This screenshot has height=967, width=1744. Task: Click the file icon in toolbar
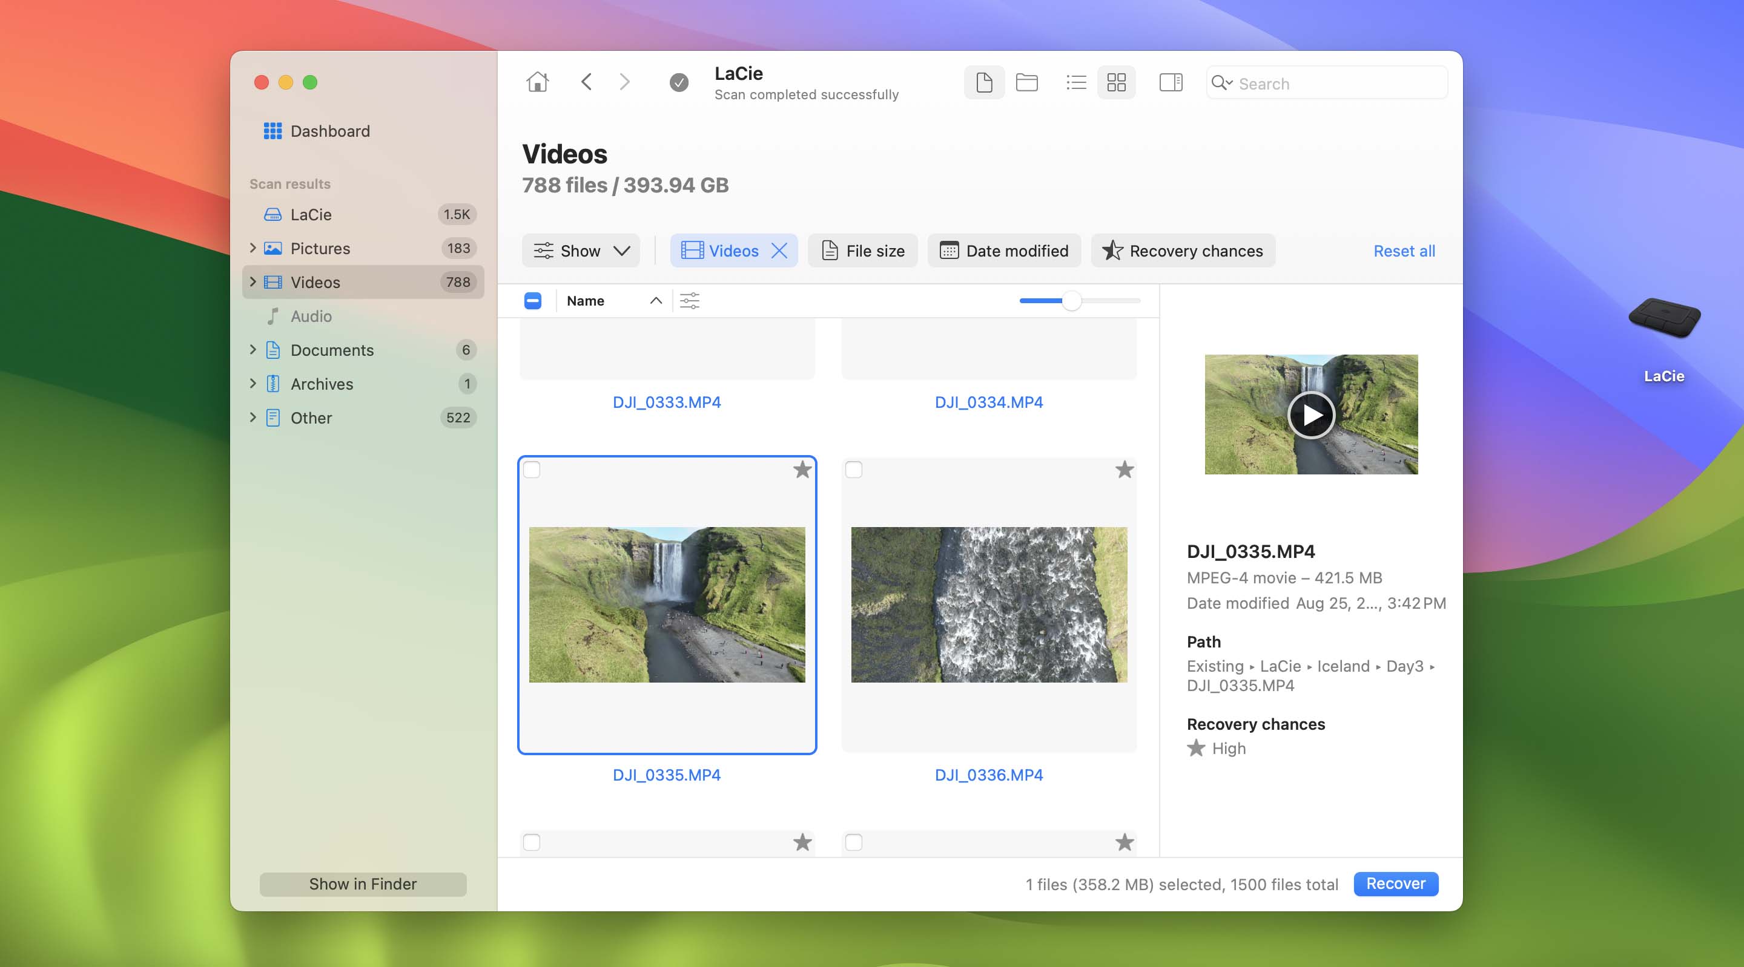(x=984, y=82)
